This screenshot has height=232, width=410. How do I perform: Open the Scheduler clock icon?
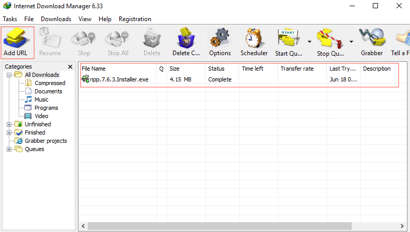[x=254, y=38]
